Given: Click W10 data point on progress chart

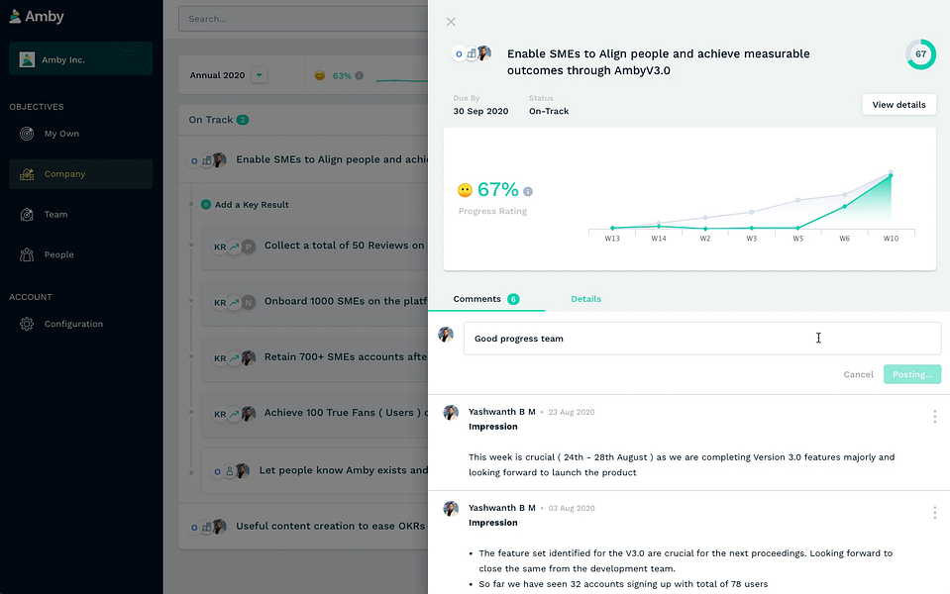Looking at the screenshot, I should 891,175.
